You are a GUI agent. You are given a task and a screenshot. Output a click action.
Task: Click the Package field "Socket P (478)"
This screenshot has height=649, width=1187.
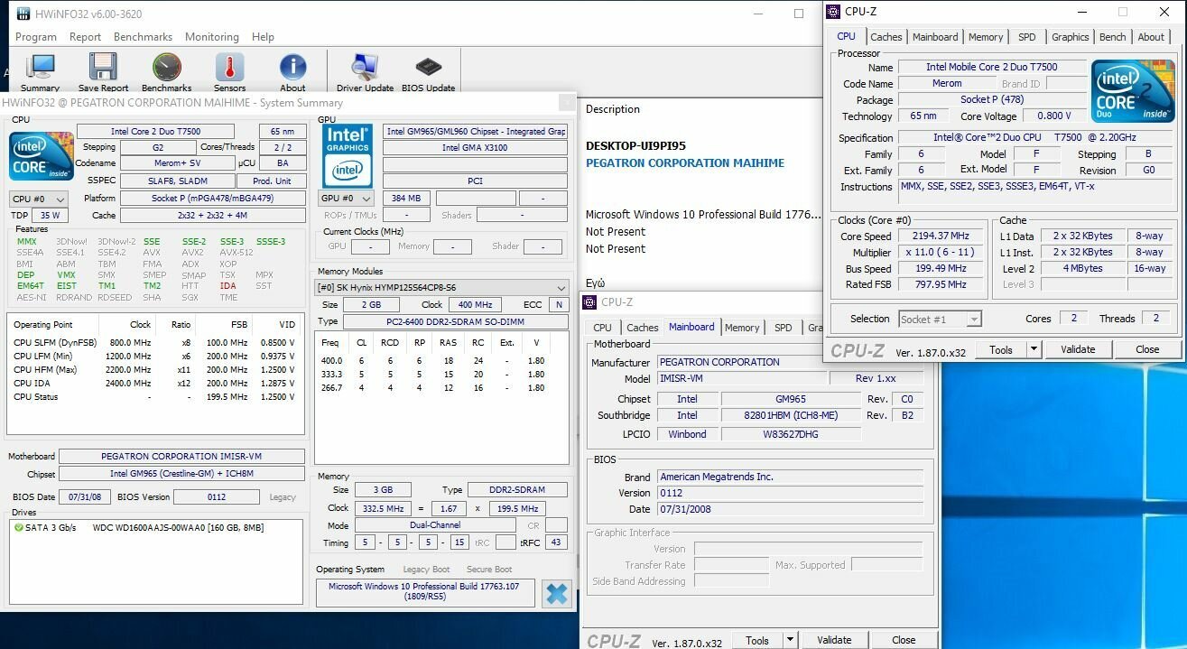991,100
